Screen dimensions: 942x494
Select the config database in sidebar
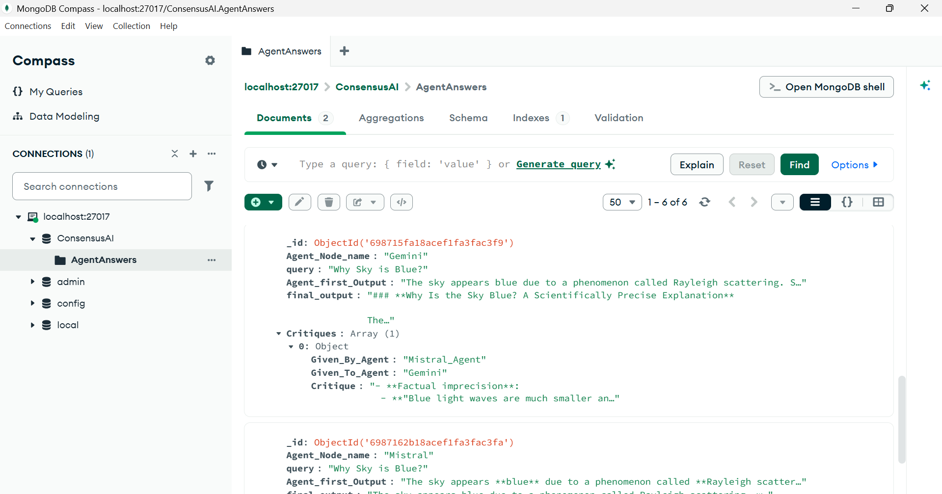71,303
